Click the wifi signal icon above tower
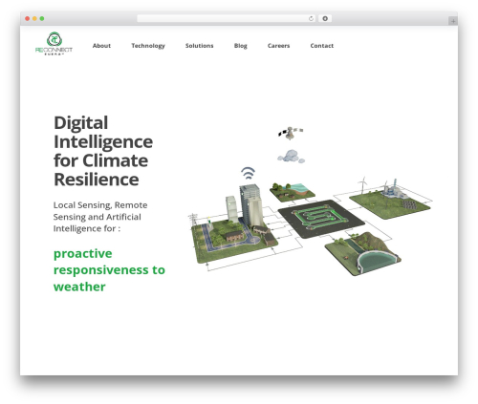478x404 pixels. click(x=248, y=173)
